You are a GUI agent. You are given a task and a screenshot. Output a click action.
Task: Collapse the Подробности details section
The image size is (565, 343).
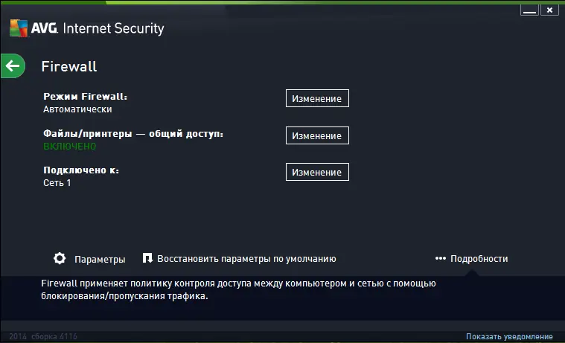479,259
